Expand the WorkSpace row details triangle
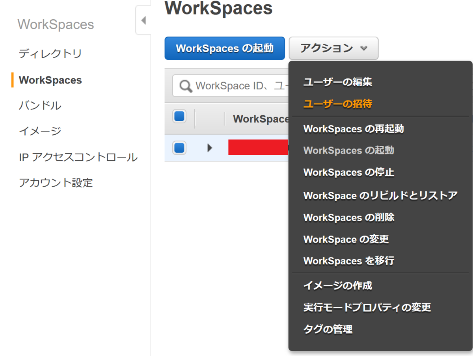 [x=210, y=147]
